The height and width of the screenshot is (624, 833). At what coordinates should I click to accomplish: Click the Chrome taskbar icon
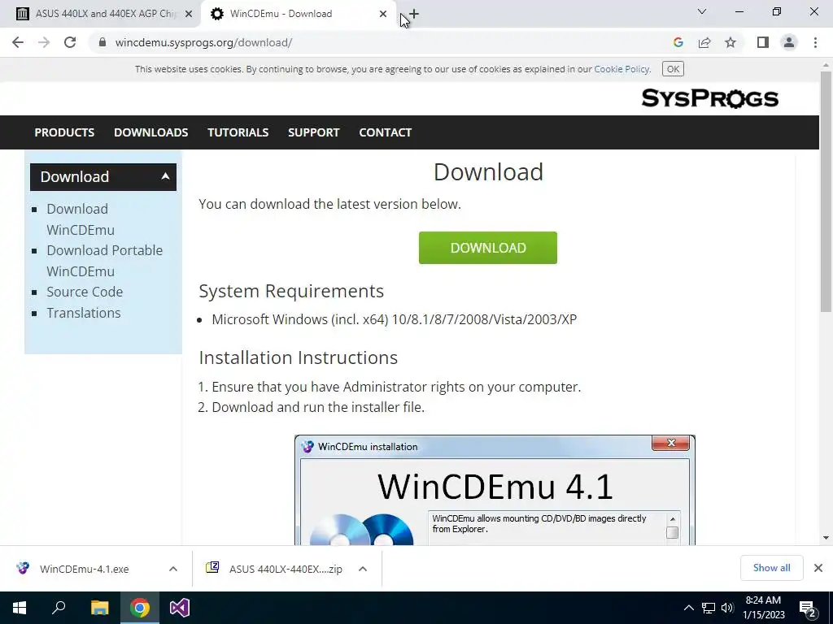pyautogui.click(x=140, y=608)
